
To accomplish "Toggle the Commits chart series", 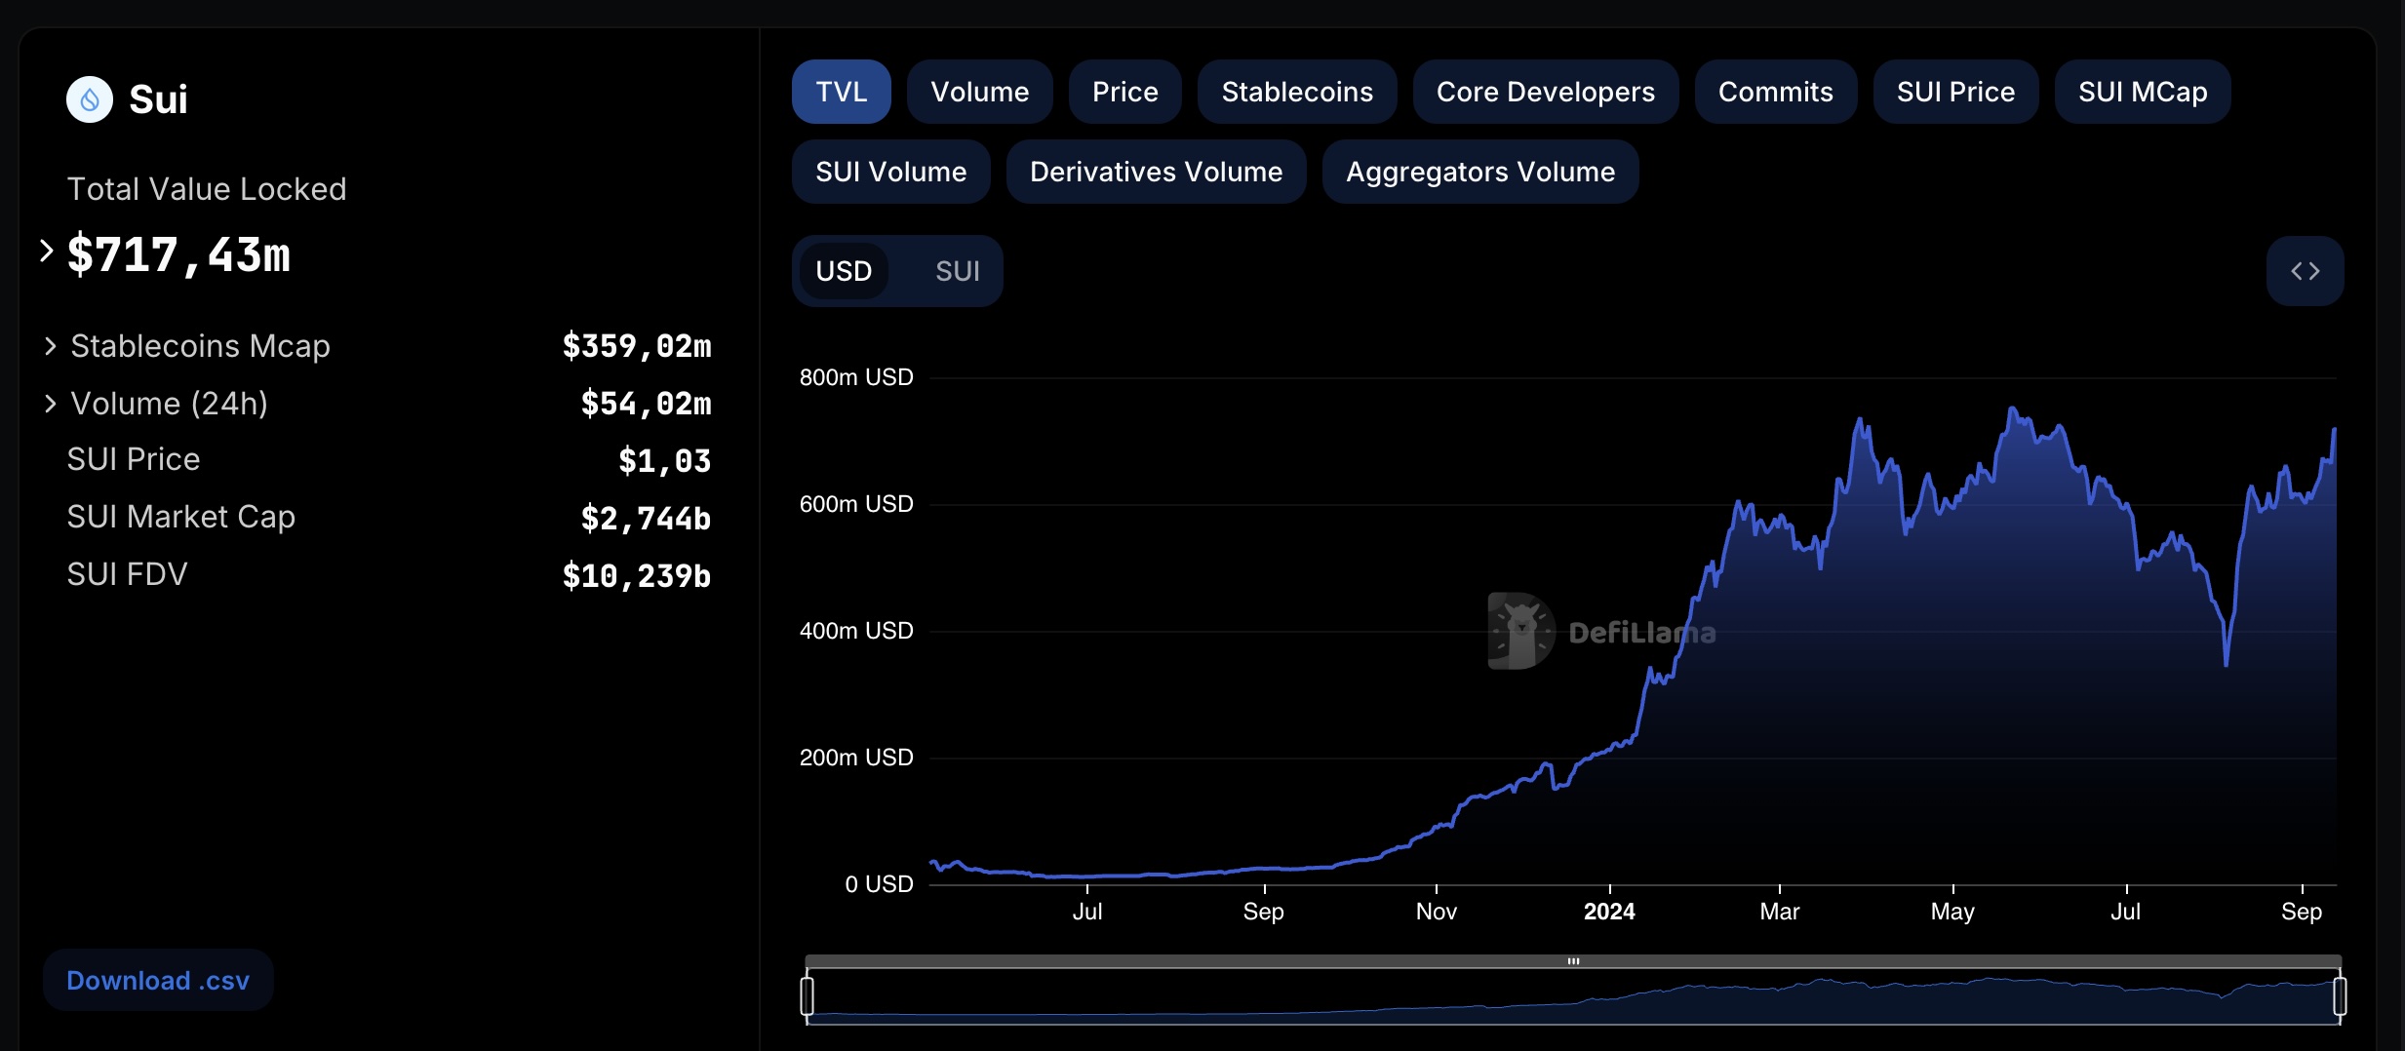I will click(1775, 92).
